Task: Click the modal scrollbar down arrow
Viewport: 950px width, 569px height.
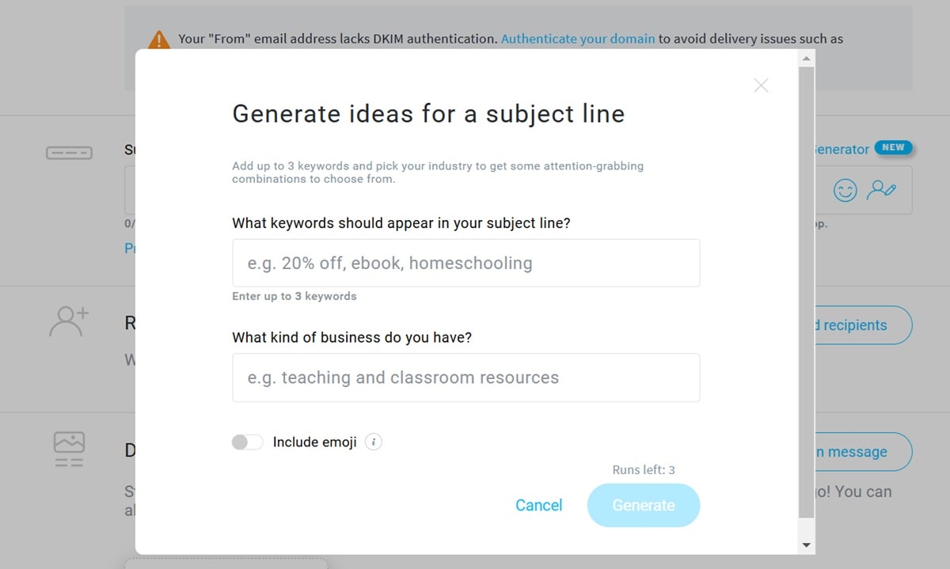Action: click(807, 544)
